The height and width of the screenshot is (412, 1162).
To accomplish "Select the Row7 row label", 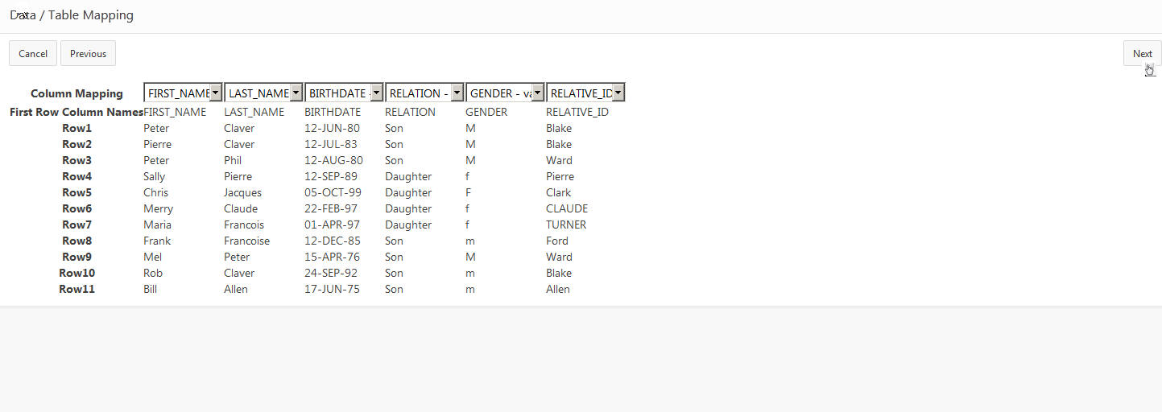I will pyautogui.click(x=77, y=225).
